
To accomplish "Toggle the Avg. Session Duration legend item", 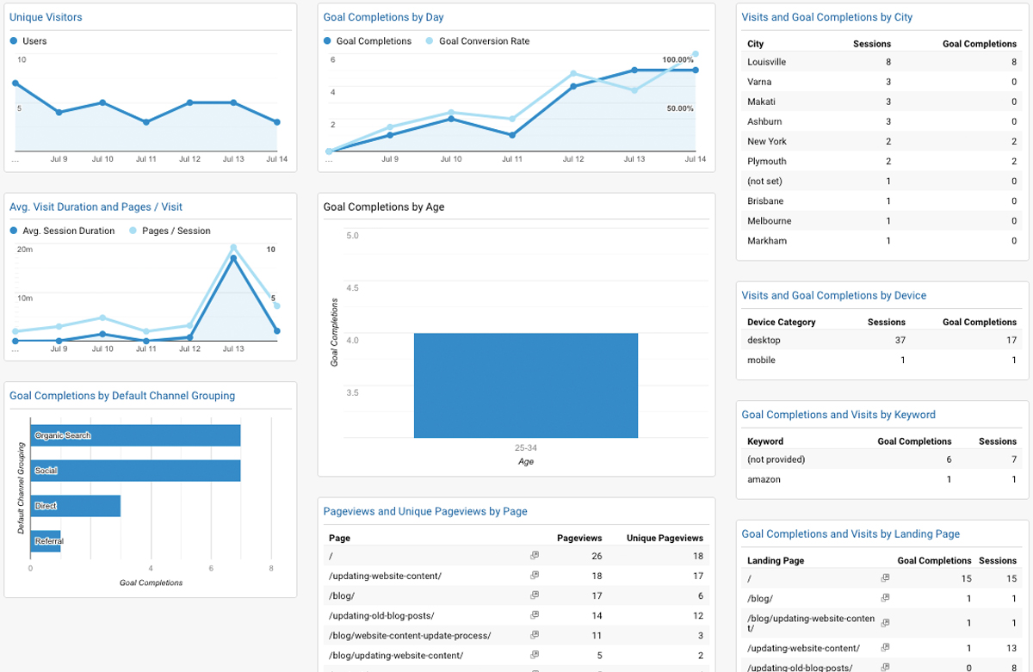I will (67, 231).
